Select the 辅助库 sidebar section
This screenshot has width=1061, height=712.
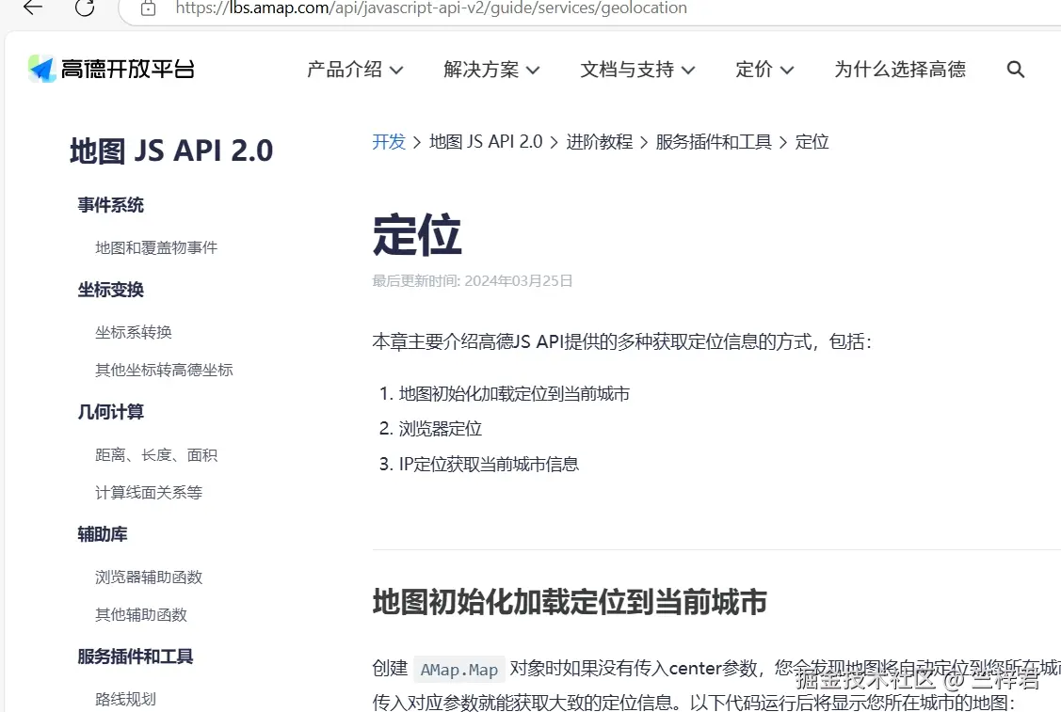tap(103, 534)
